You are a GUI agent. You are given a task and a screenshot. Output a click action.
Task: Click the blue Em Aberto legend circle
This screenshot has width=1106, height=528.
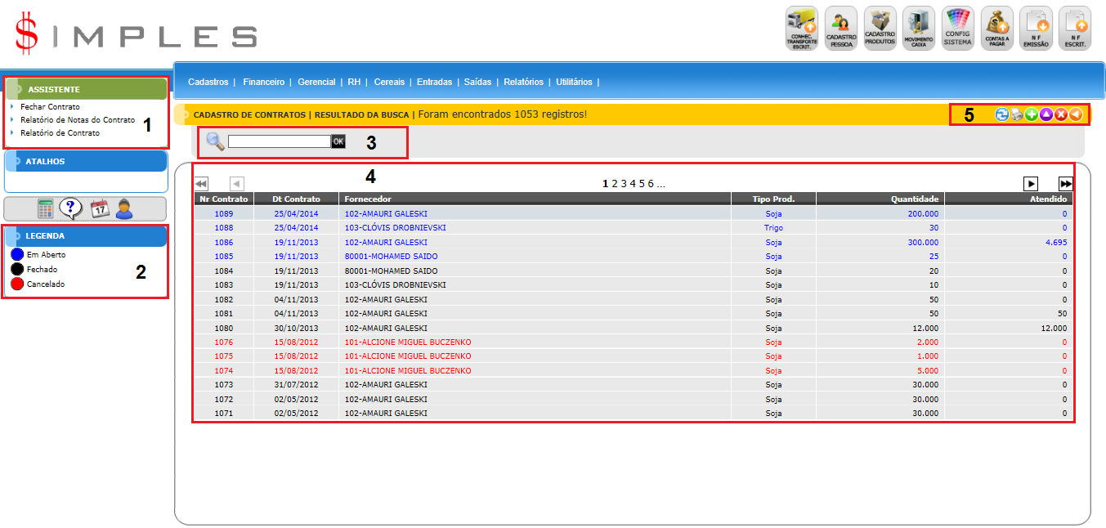16,255
